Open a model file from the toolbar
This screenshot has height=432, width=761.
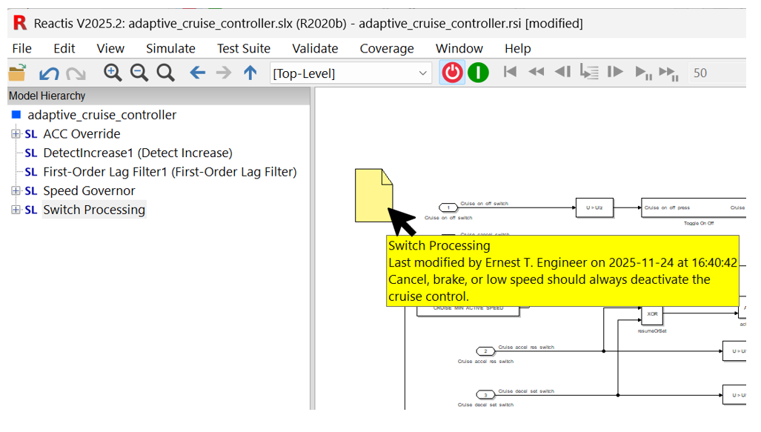[x=16, y=73]
